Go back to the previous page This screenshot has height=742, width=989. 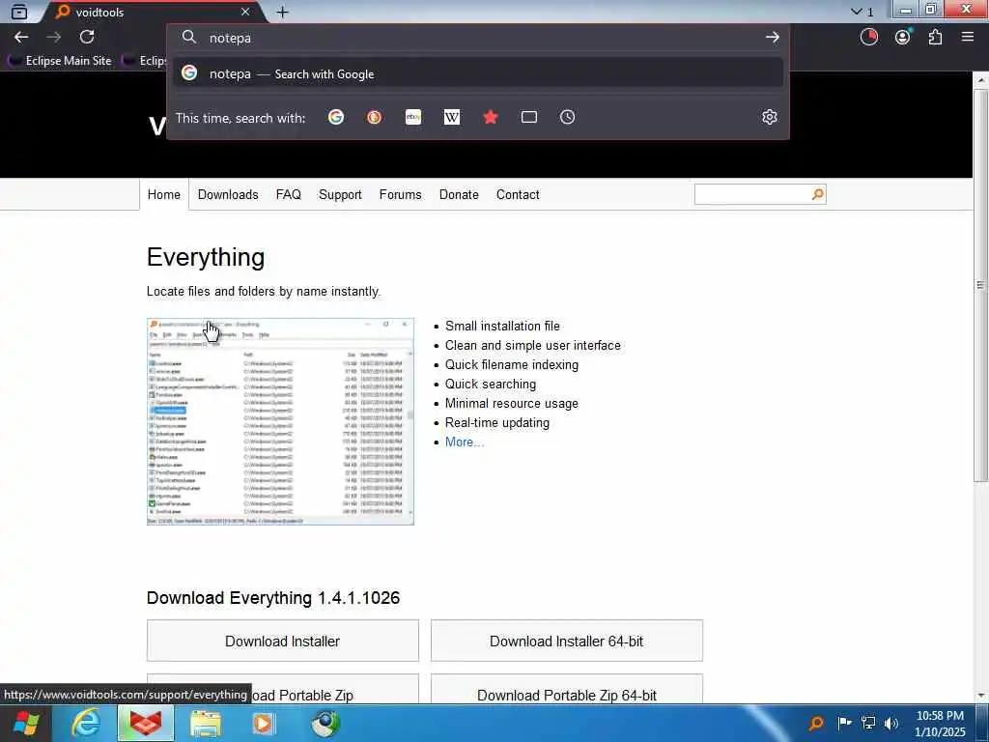click(x=21, y=38)
